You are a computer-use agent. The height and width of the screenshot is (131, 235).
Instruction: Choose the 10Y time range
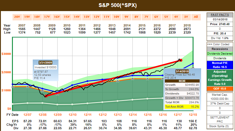point(116,17)
